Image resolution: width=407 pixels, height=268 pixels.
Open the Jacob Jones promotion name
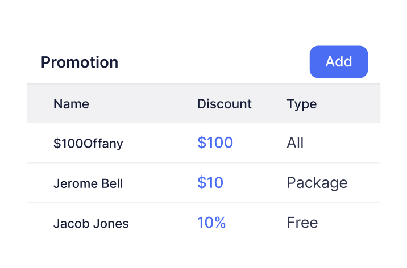point(91,223)
